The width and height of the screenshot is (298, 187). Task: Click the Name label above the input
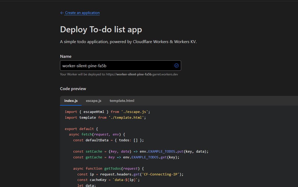tap(66, 56)
